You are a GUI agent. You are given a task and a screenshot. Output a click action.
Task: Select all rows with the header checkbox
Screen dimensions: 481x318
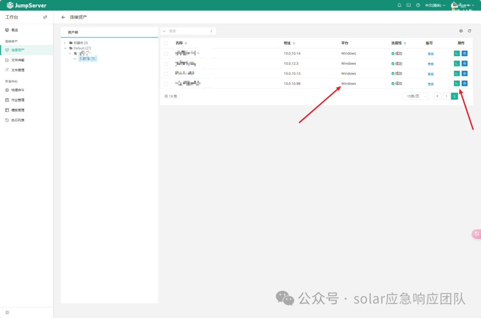(x=166, y=43)
